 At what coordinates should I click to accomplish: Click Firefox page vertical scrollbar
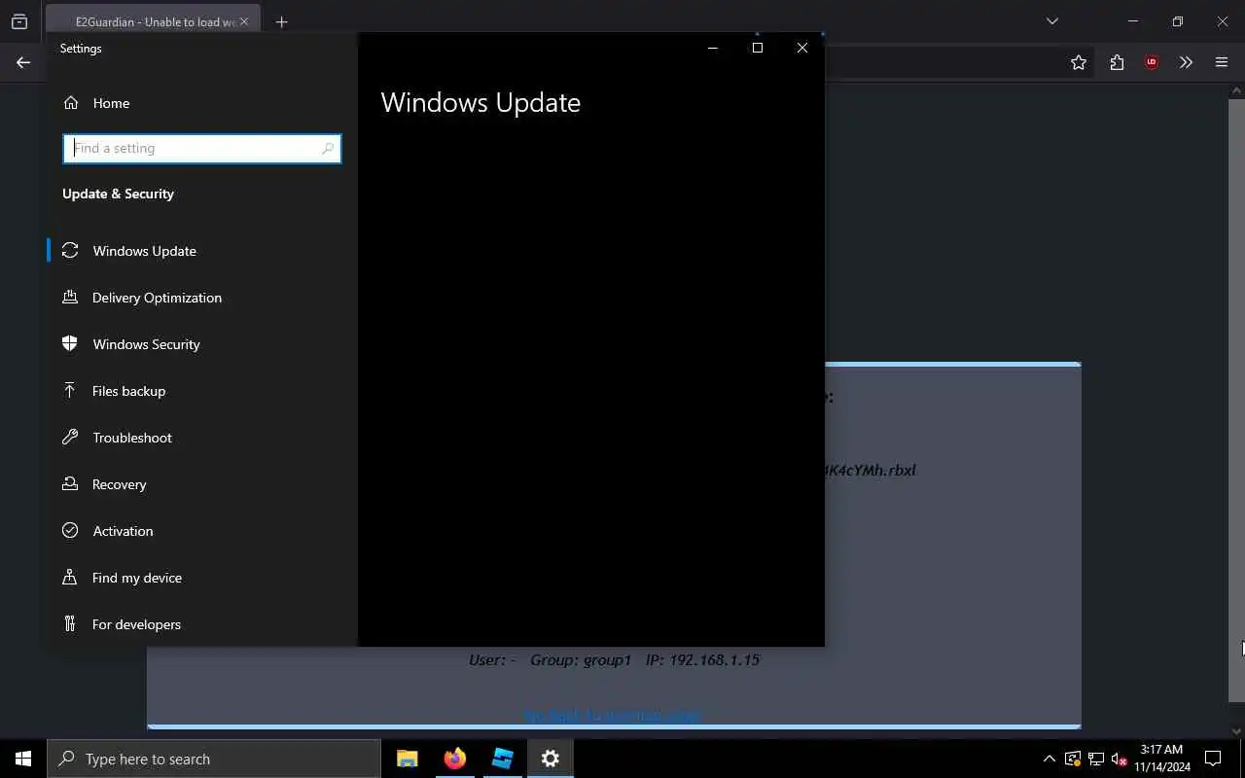coord(1236,399)
